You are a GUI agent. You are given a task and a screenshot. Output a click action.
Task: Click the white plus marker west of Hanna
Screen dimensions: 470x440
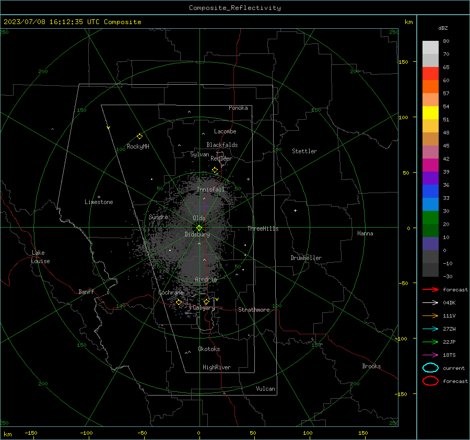pyautogui.click(x=295, y=210)
